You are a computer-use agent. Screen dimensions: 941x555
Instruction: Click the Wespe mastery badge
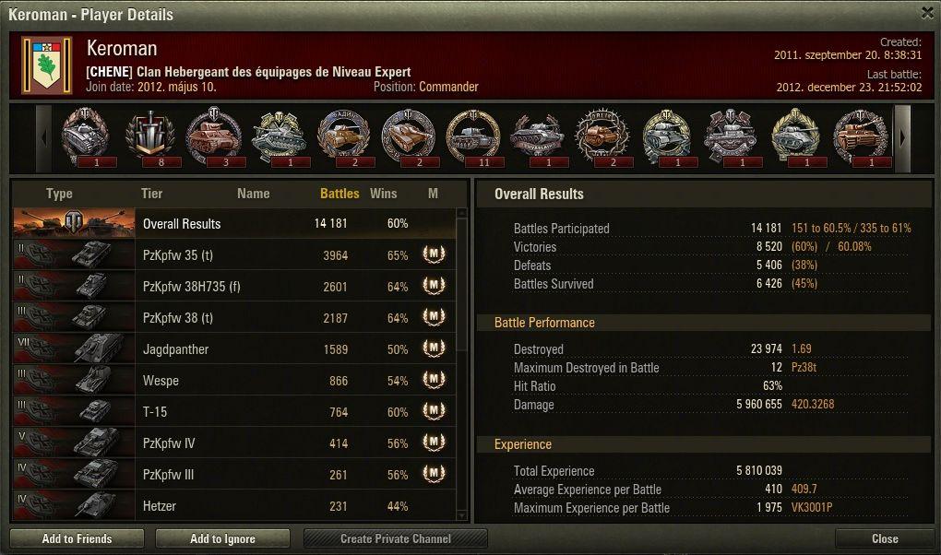[434, 380]
